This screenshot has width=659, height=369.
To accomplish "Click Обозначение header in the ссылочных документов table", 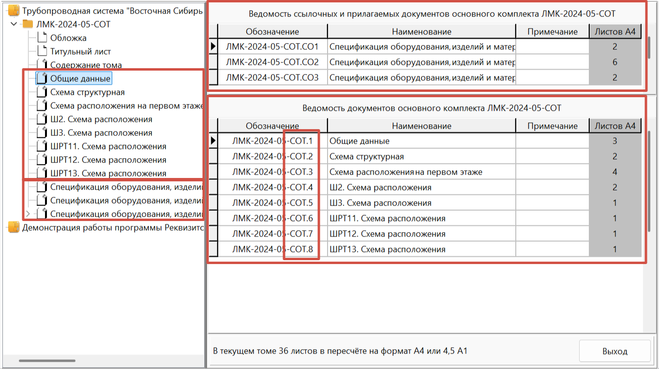I will 272,31.
